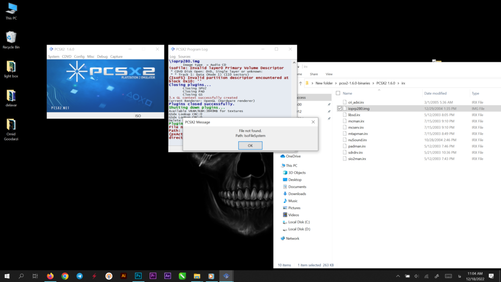
Task: Open After Effects from the taskbar
Action: 168,276
